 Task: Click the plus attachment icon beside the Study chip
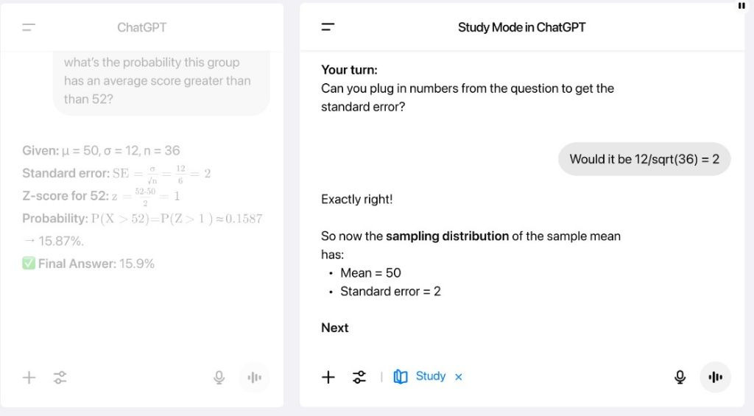(328, 377)
